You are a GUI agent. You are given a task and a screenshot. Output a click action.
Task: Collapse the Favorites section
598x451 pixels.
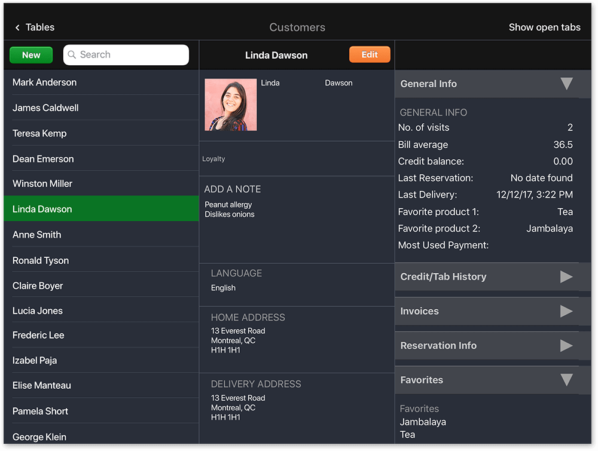pyautogui.click(x=566, y=380)
